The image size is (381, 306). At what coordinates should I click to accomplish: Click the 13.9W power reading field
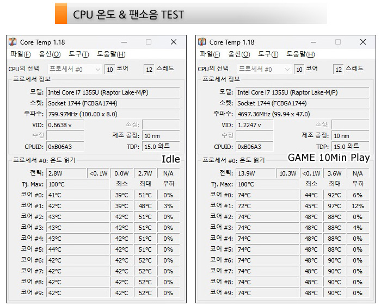click(x=255, y=173)
